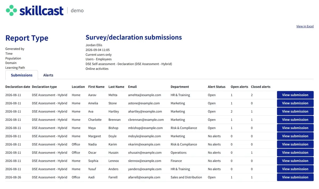The image size is (319, 189).
Task: View submission for Yusuf Anders
Action: coord(295,169)
